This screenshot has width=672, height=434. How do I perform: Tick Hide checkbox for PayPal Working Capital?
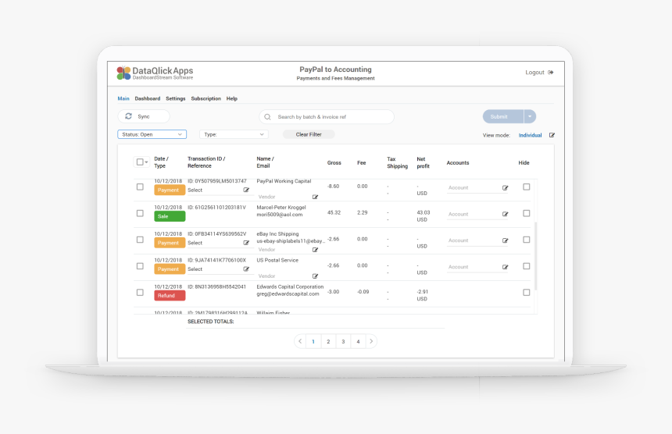tap(527, 187)
